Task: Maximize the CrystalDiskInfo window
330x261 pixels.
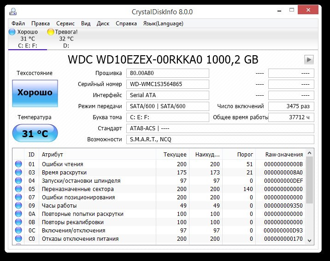Action: tap(292, 10)
